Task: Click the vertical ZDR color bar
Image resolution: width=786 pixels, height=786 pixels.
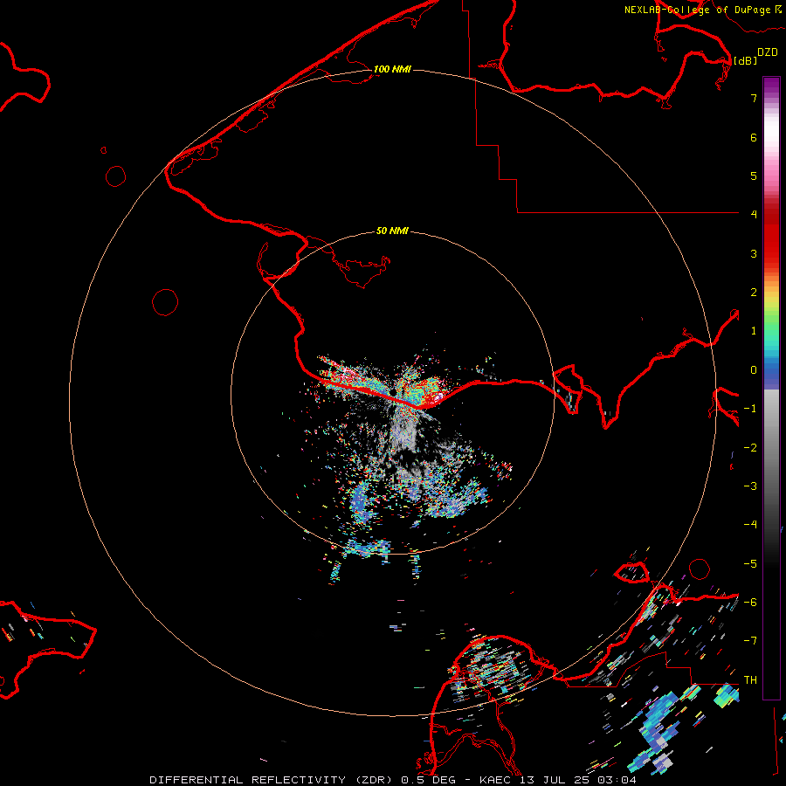Action: coord(771,389)
